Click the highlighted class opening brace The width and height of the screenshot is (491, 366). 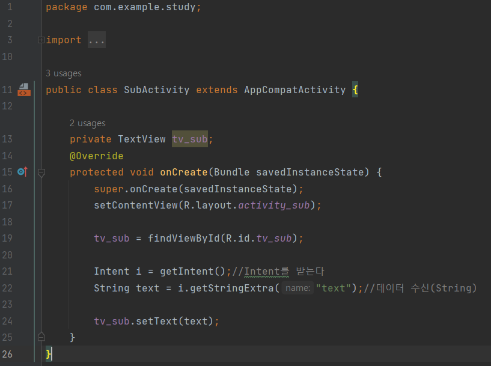click(355, 90)
